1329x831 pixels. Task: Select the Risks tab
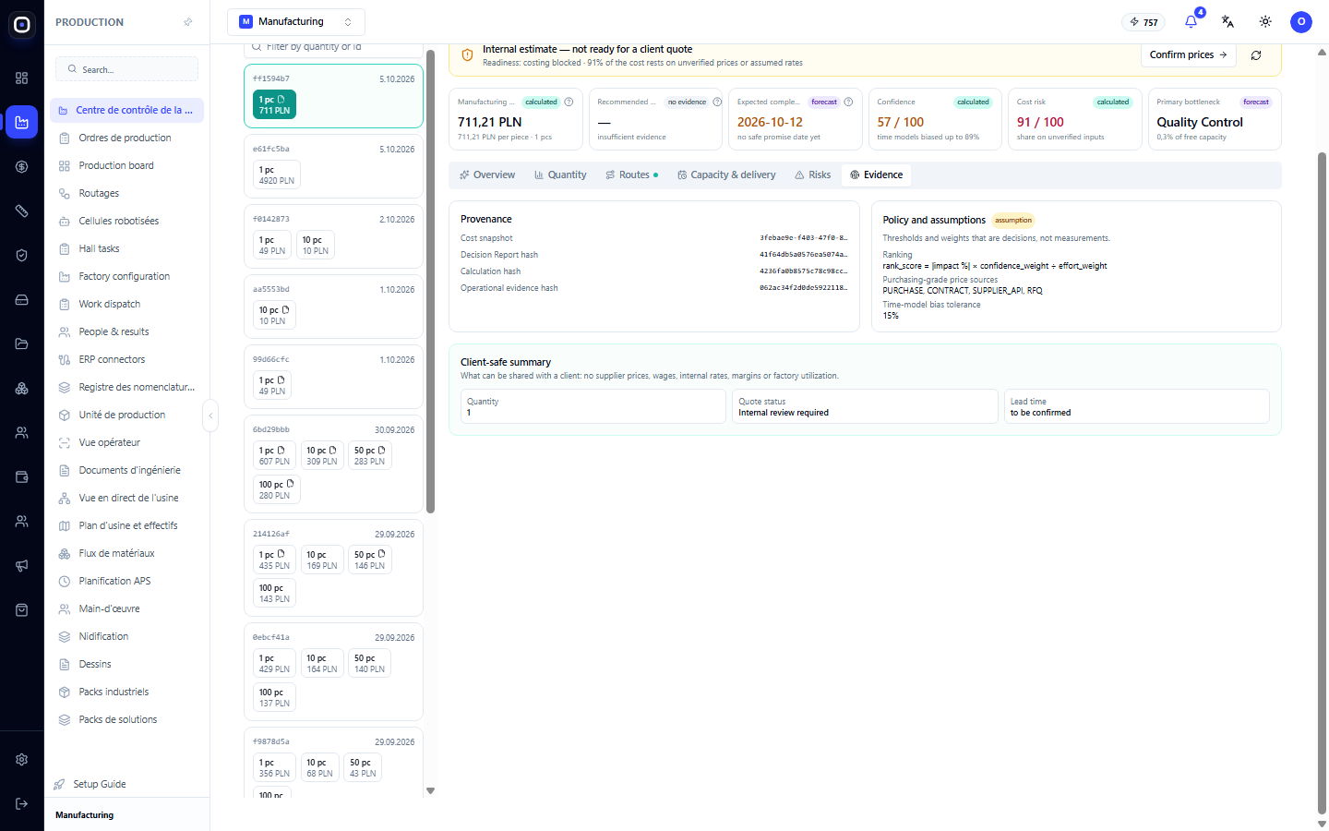point(812,175)
